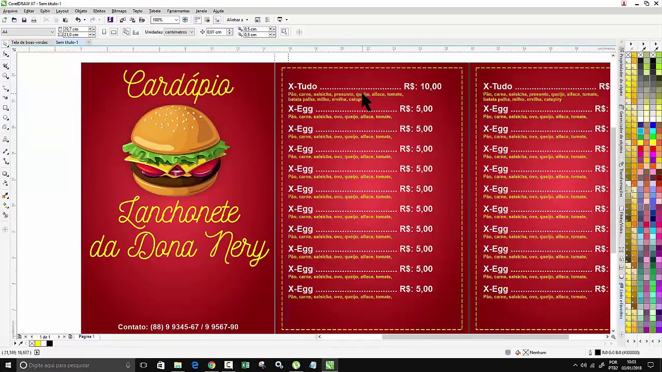Click the Save icon

[24, 20]
